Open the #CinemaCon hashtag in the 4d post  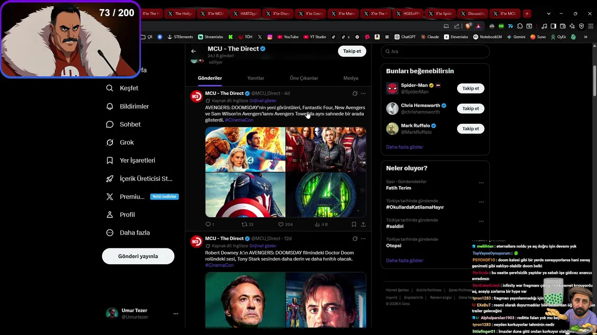point(239,120)
